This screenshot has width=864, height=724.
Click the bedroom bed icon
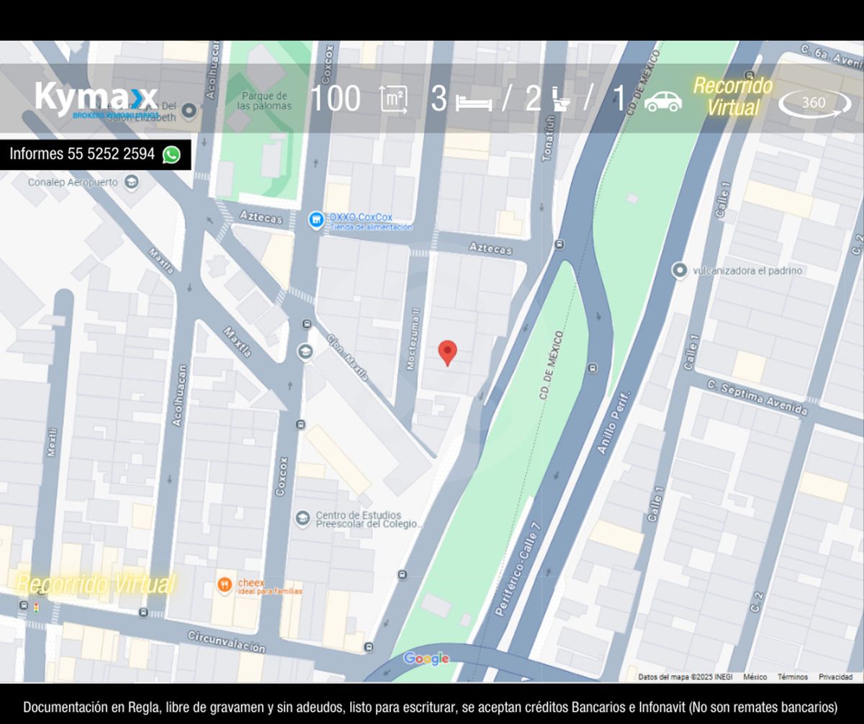coord(474,101)
